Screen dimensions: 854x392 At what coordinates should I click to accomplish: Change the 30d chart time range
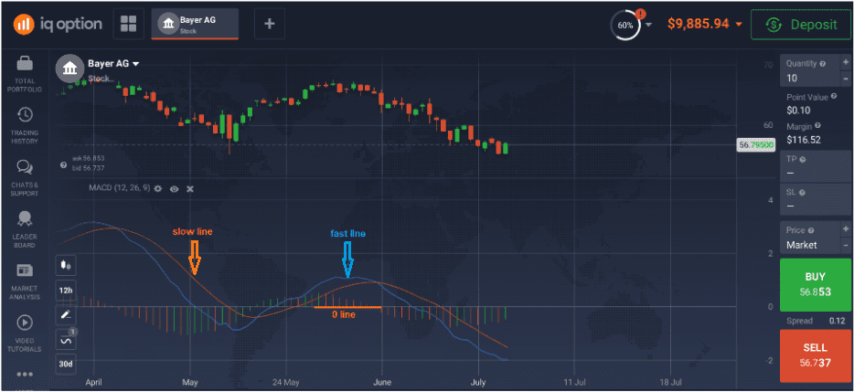click(66, 364)
